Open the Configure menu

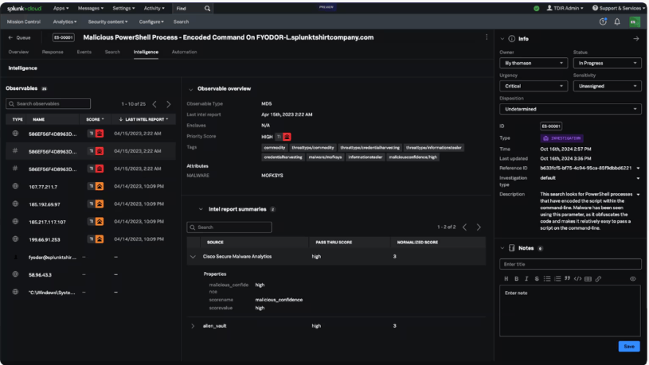(151, 22)
